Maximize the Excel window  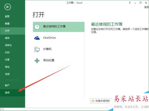tap(141, 3)
